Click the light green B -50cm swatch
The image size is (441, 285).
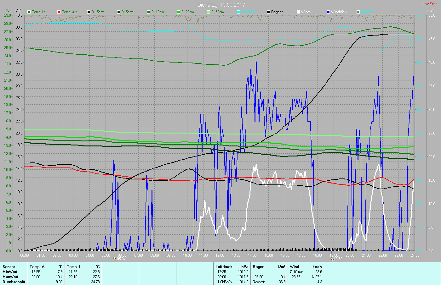pos(209,12)
